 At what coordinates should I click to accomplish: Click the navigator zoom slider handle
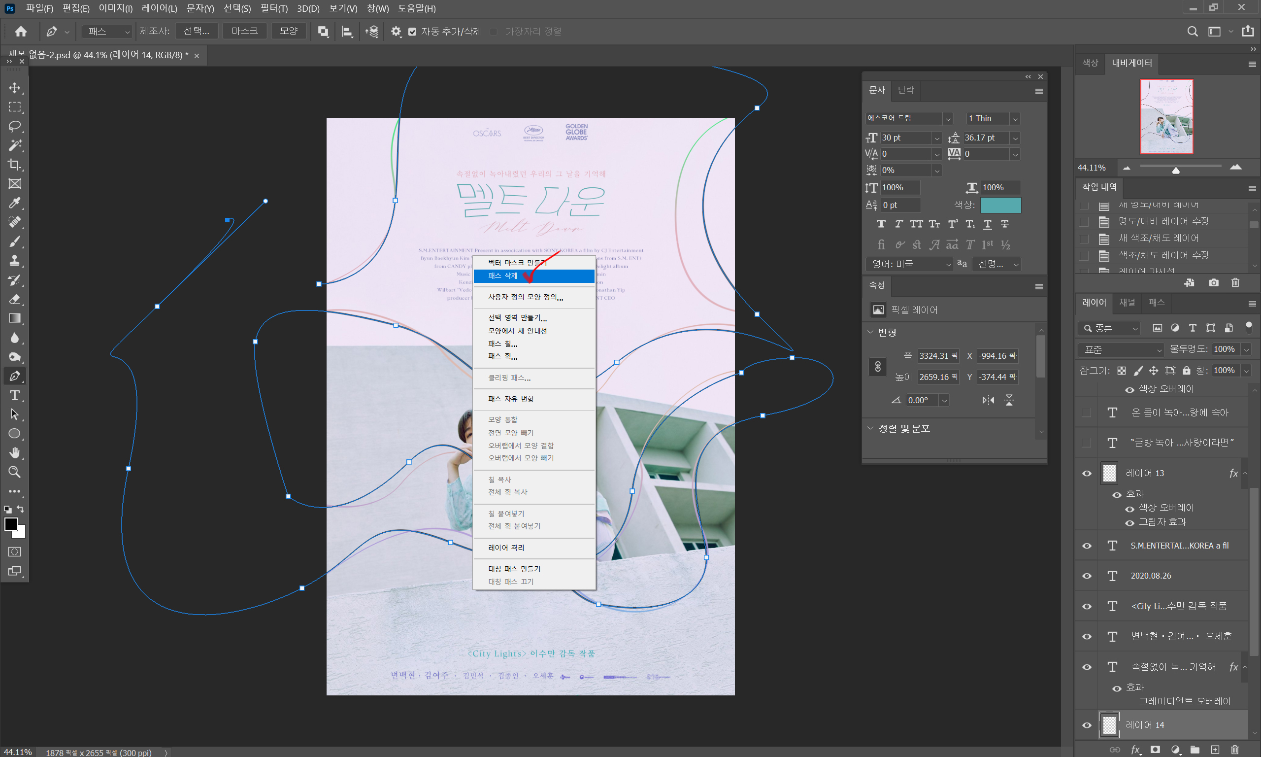point(1176,171)
